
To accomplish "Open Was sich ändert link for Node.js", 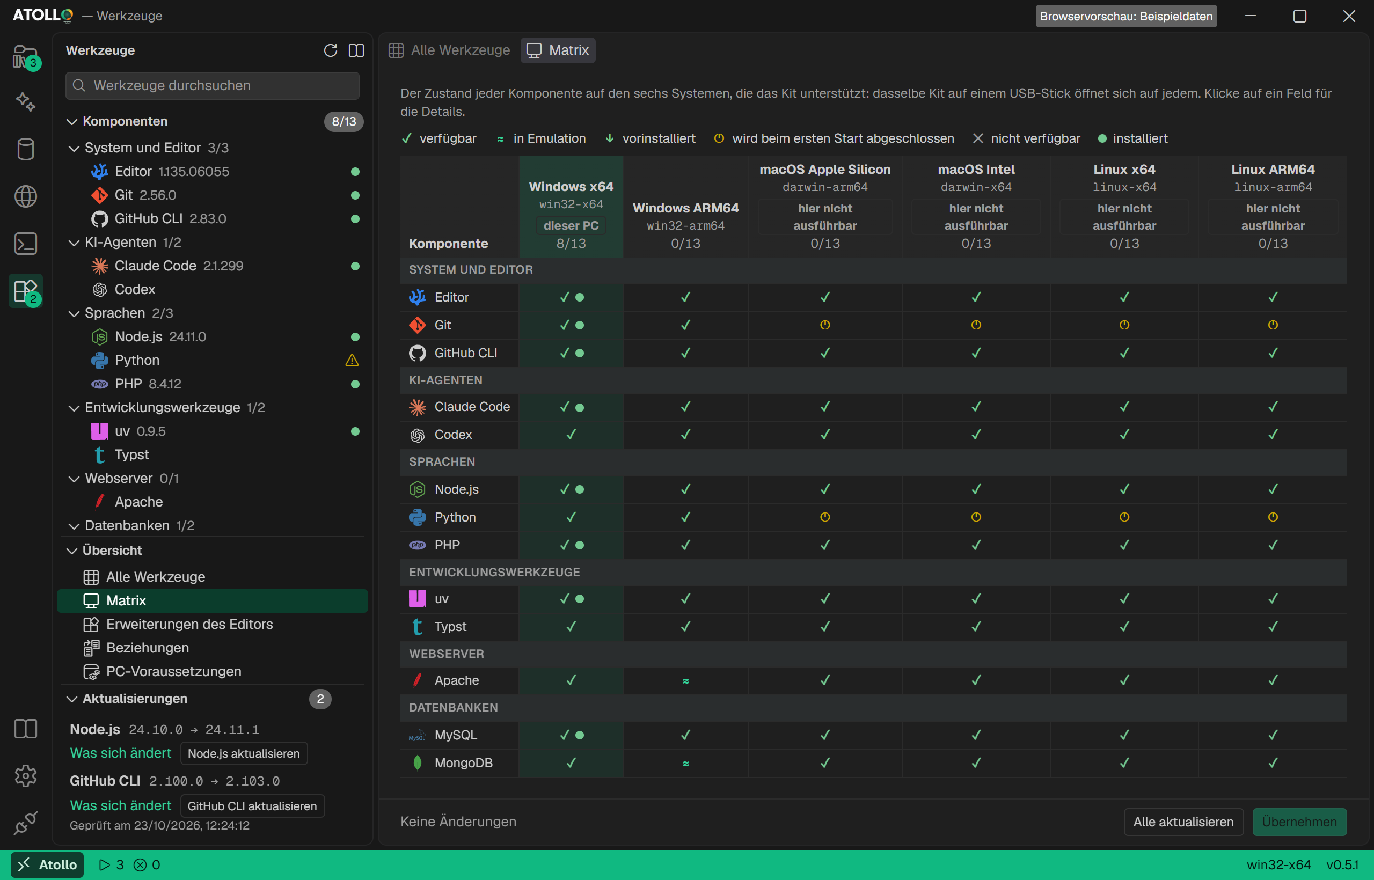I will tap(121, 753).
